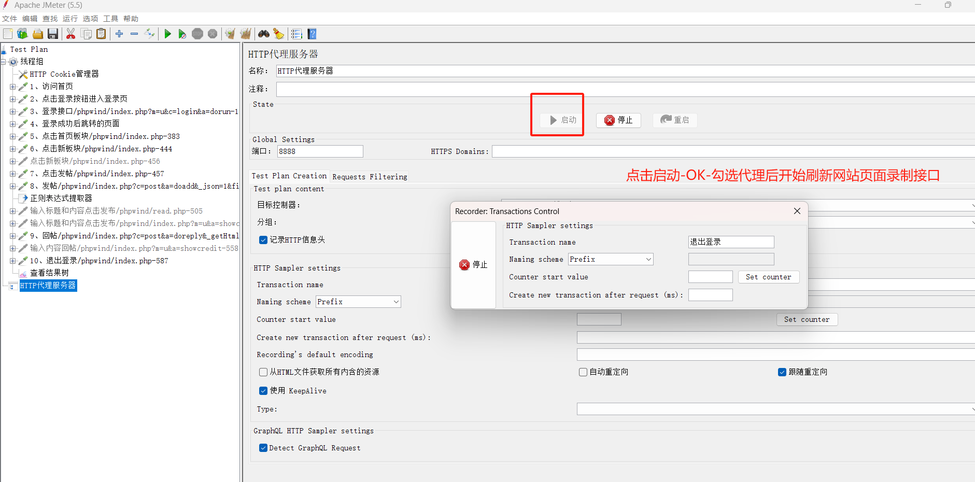Open the 查找 menu
This screenshot has width=975, height=482.
(50, 19)
